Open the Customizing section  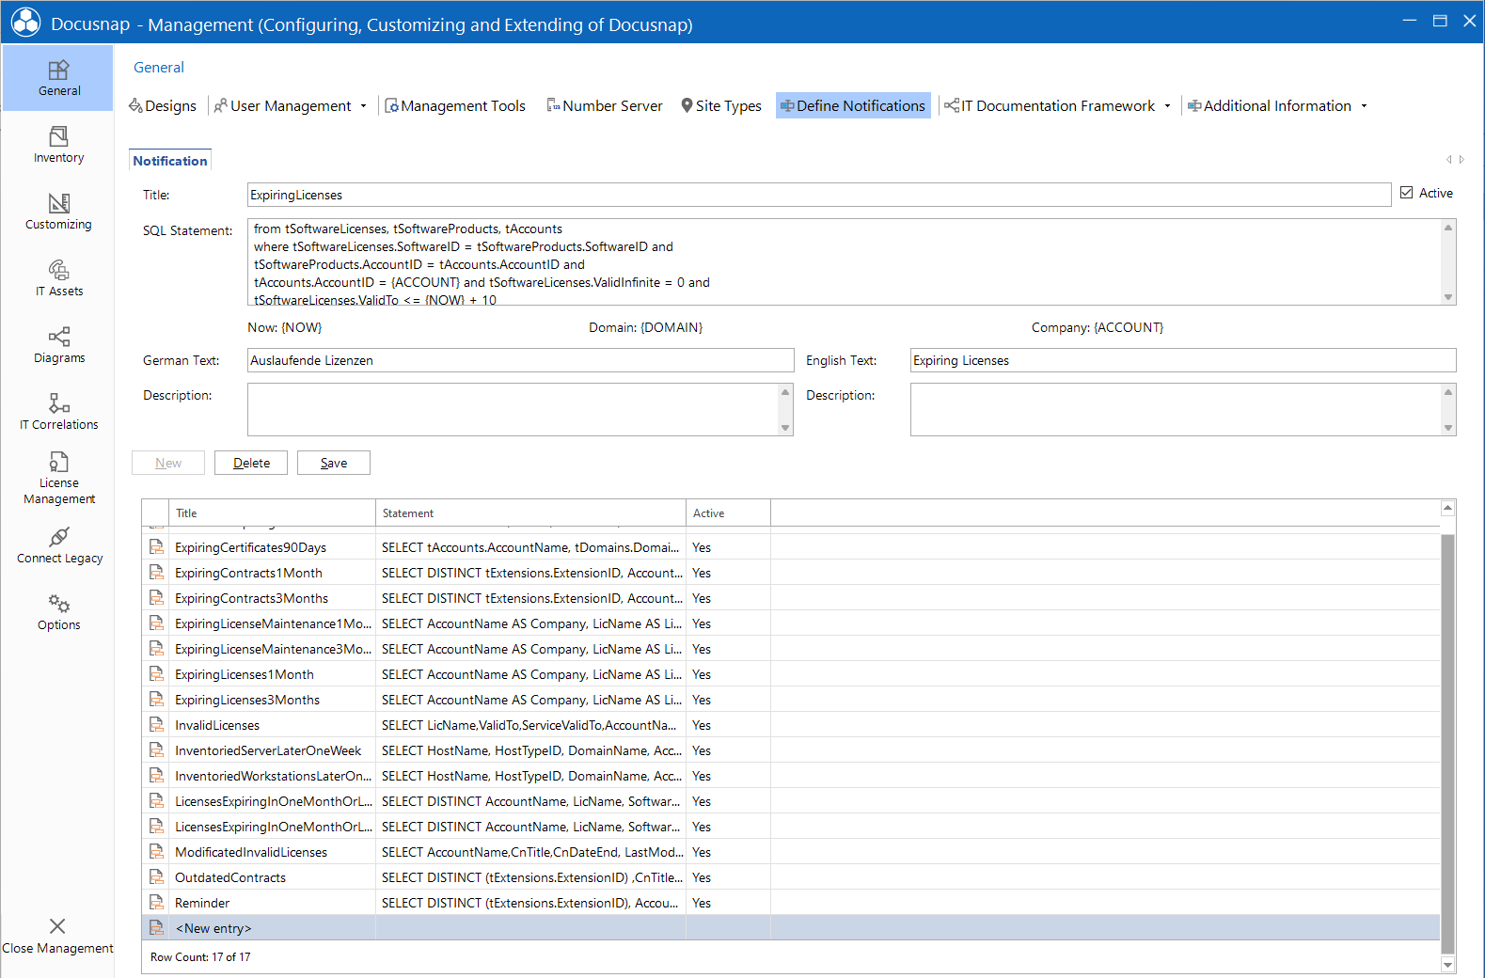[x=58, y=212]
